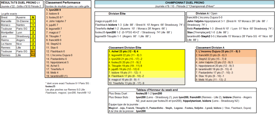The image size is (275, 114).
Task: Click the 'Monaco' cell in the grid
Action: coord(8,25)
